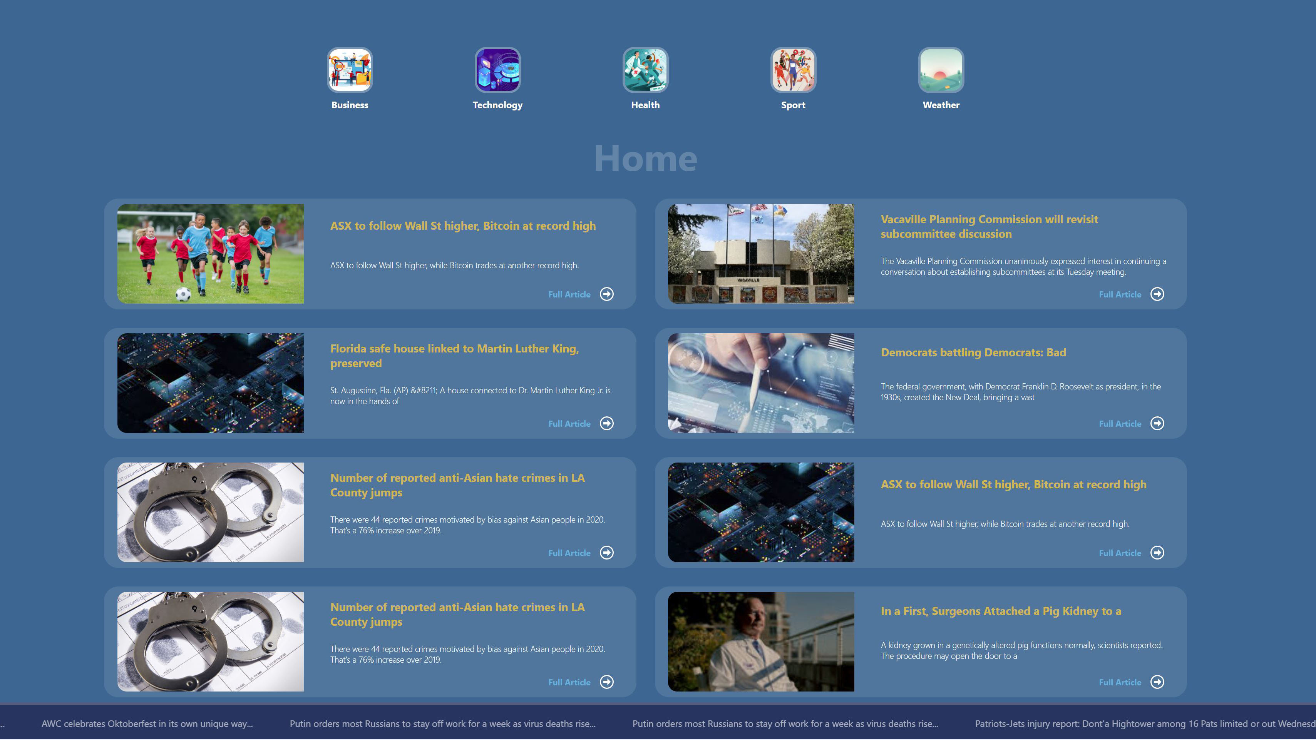Go to the Sport category icon
This screenshot has height=740, width=1316.
coord(793,70)
